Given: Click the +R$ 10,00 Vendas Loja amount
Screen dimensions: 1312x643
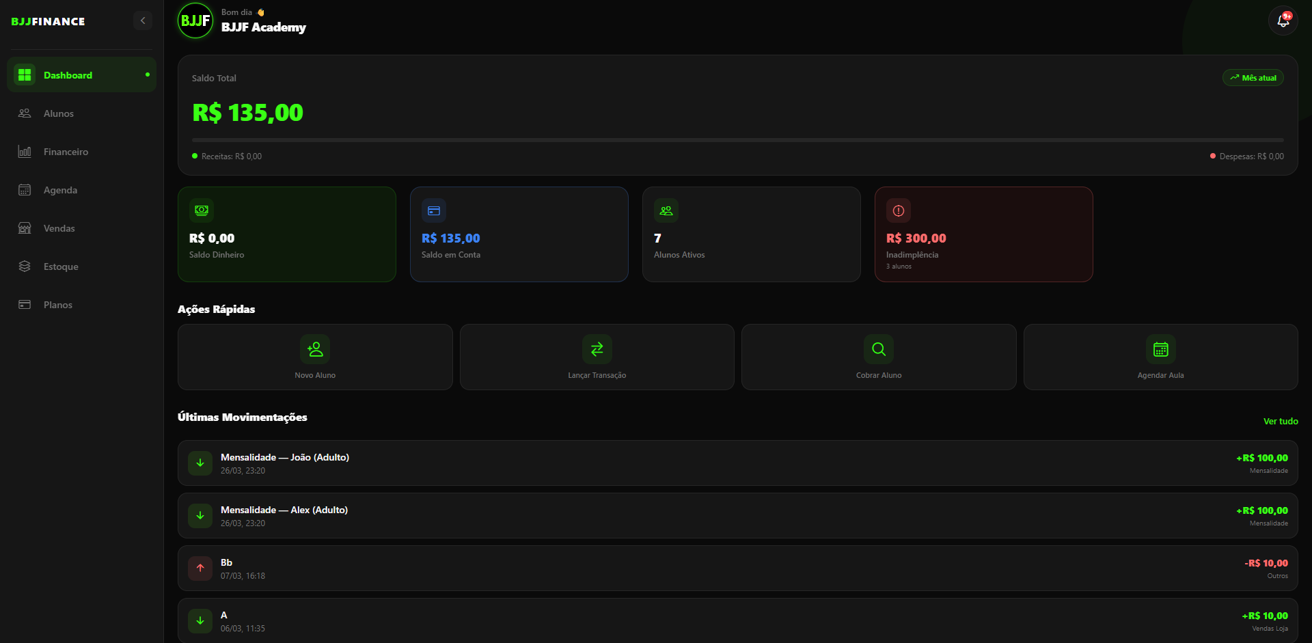Looking at the screenshot, I should 1265,616.
